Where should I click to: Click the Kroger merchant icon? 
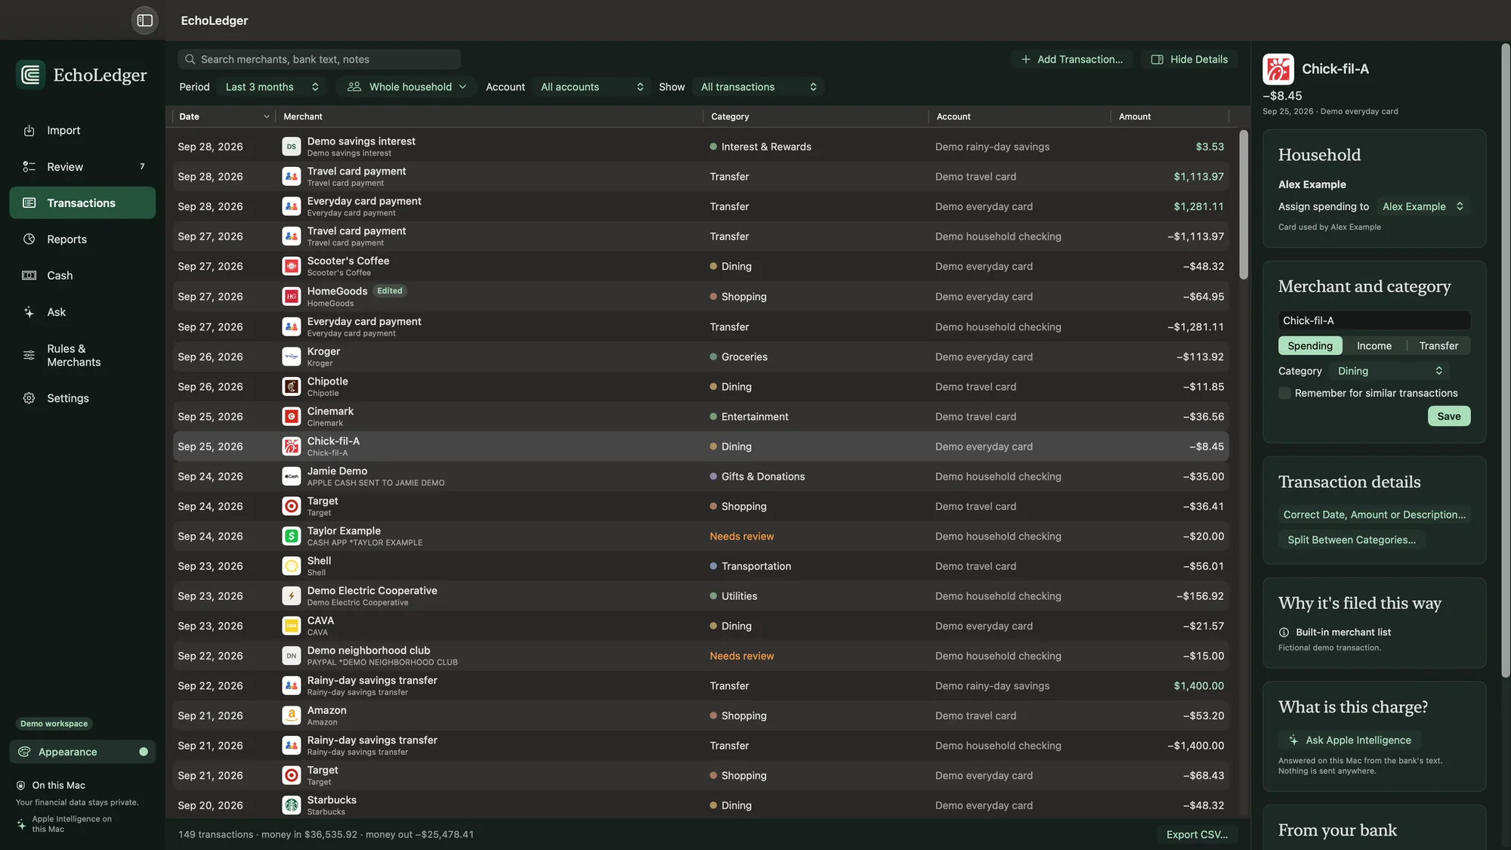coord(292,357)
